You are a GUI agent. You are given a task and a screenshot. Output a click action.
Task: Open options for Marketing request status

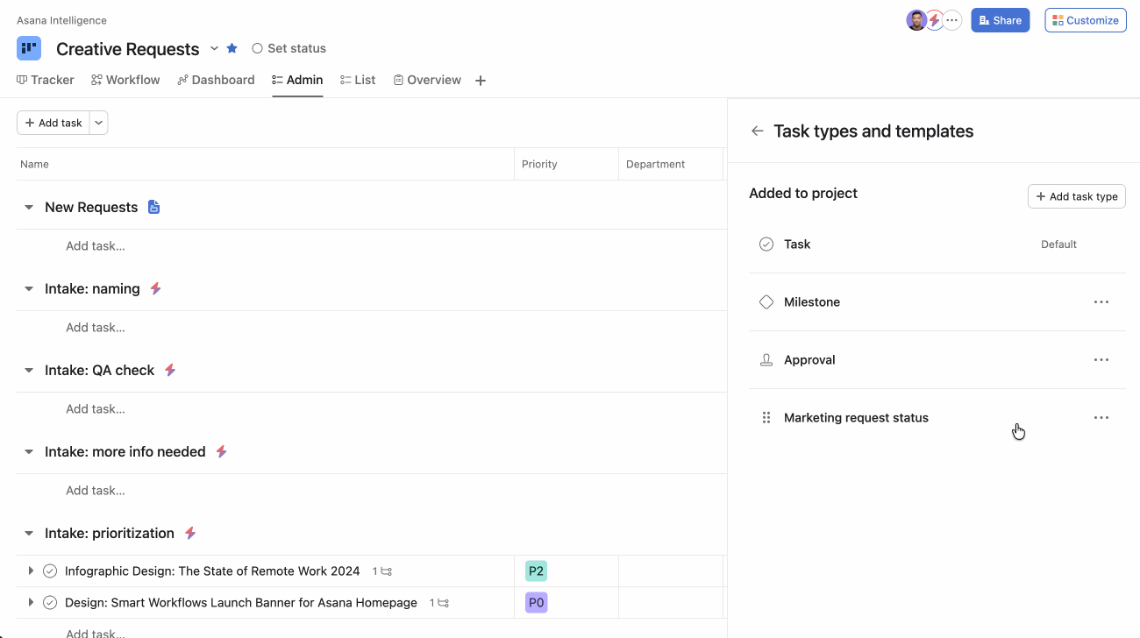(1101, 418)
